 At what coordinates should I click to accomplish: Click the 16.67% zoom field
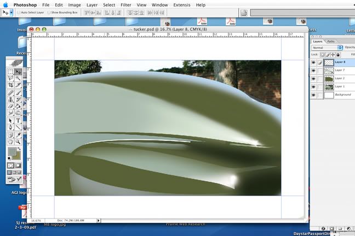(36, 220)
